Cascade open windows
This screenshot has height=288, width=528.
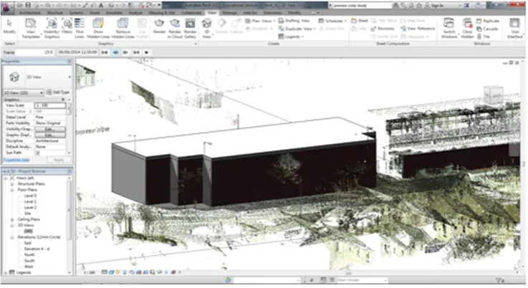(487, 29)
